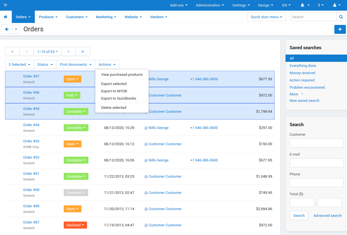This screenshot has width=347, height=235.
Task: Click the Search button in sidebar
Action: (x=299, y=215)
